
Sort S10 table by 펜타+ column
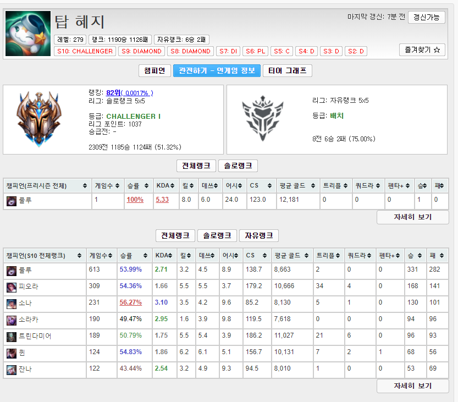(390, 256)
